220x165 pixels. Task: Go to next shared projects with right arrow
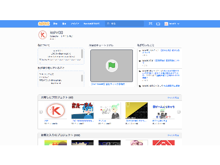click(179, 112)
